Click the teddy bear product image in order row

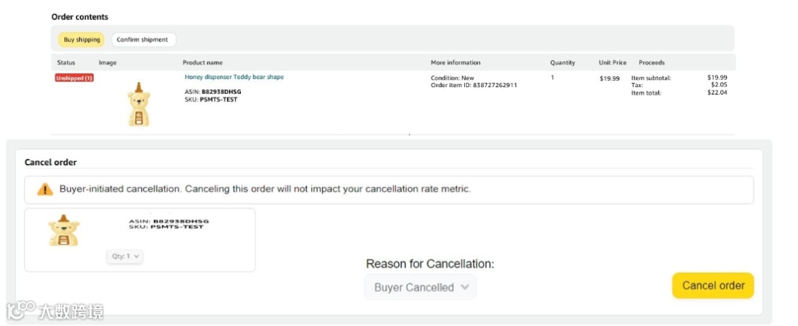[139, 104]
